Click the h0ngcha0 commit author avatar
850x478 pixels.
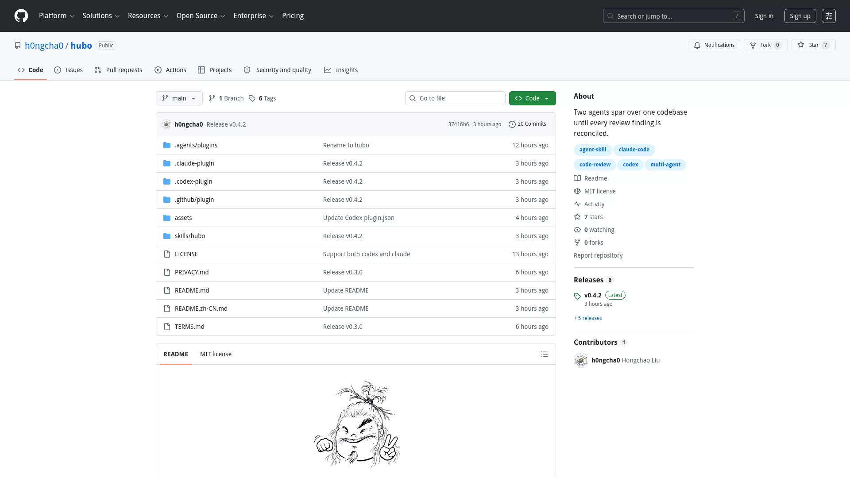point(166,124)
